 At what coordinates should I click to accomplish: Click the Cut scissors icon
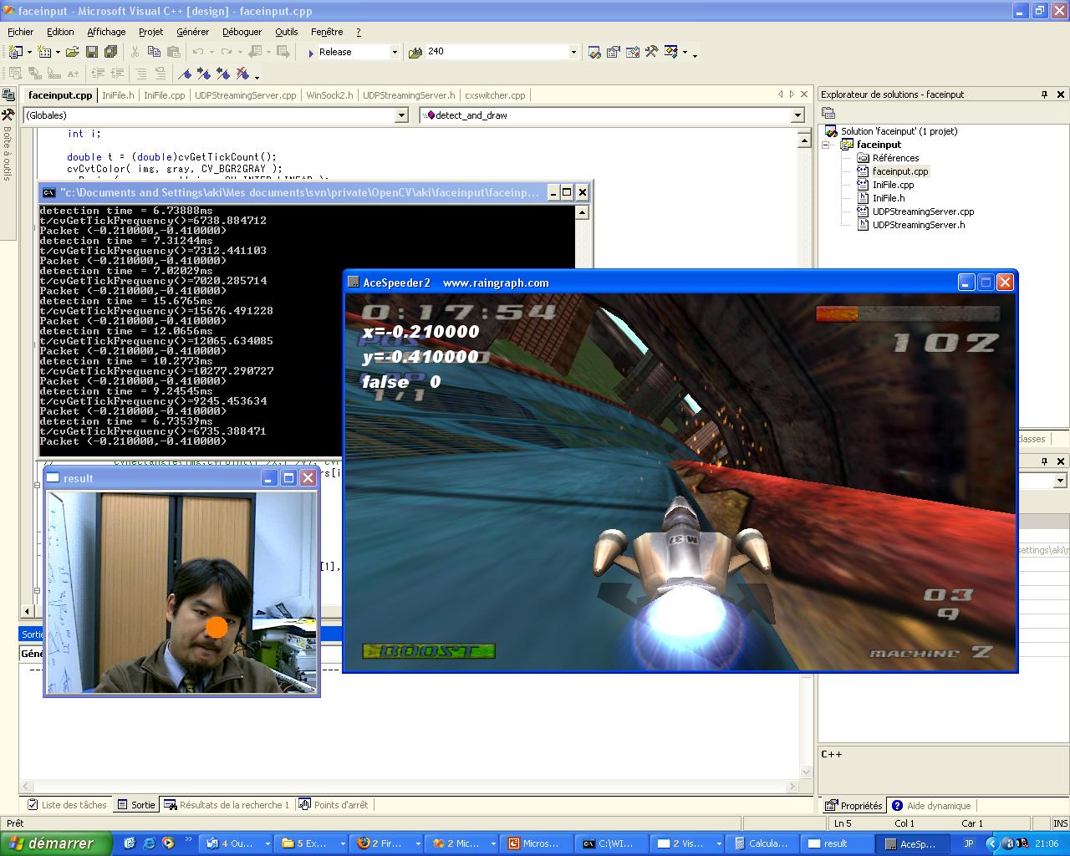135,52
